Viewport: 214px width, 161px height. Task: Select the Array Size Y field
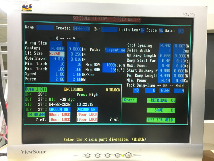point(73,44)
